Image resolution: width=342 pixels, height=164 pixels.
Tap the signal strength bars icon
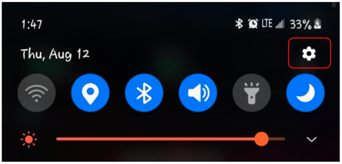(280, 25)
